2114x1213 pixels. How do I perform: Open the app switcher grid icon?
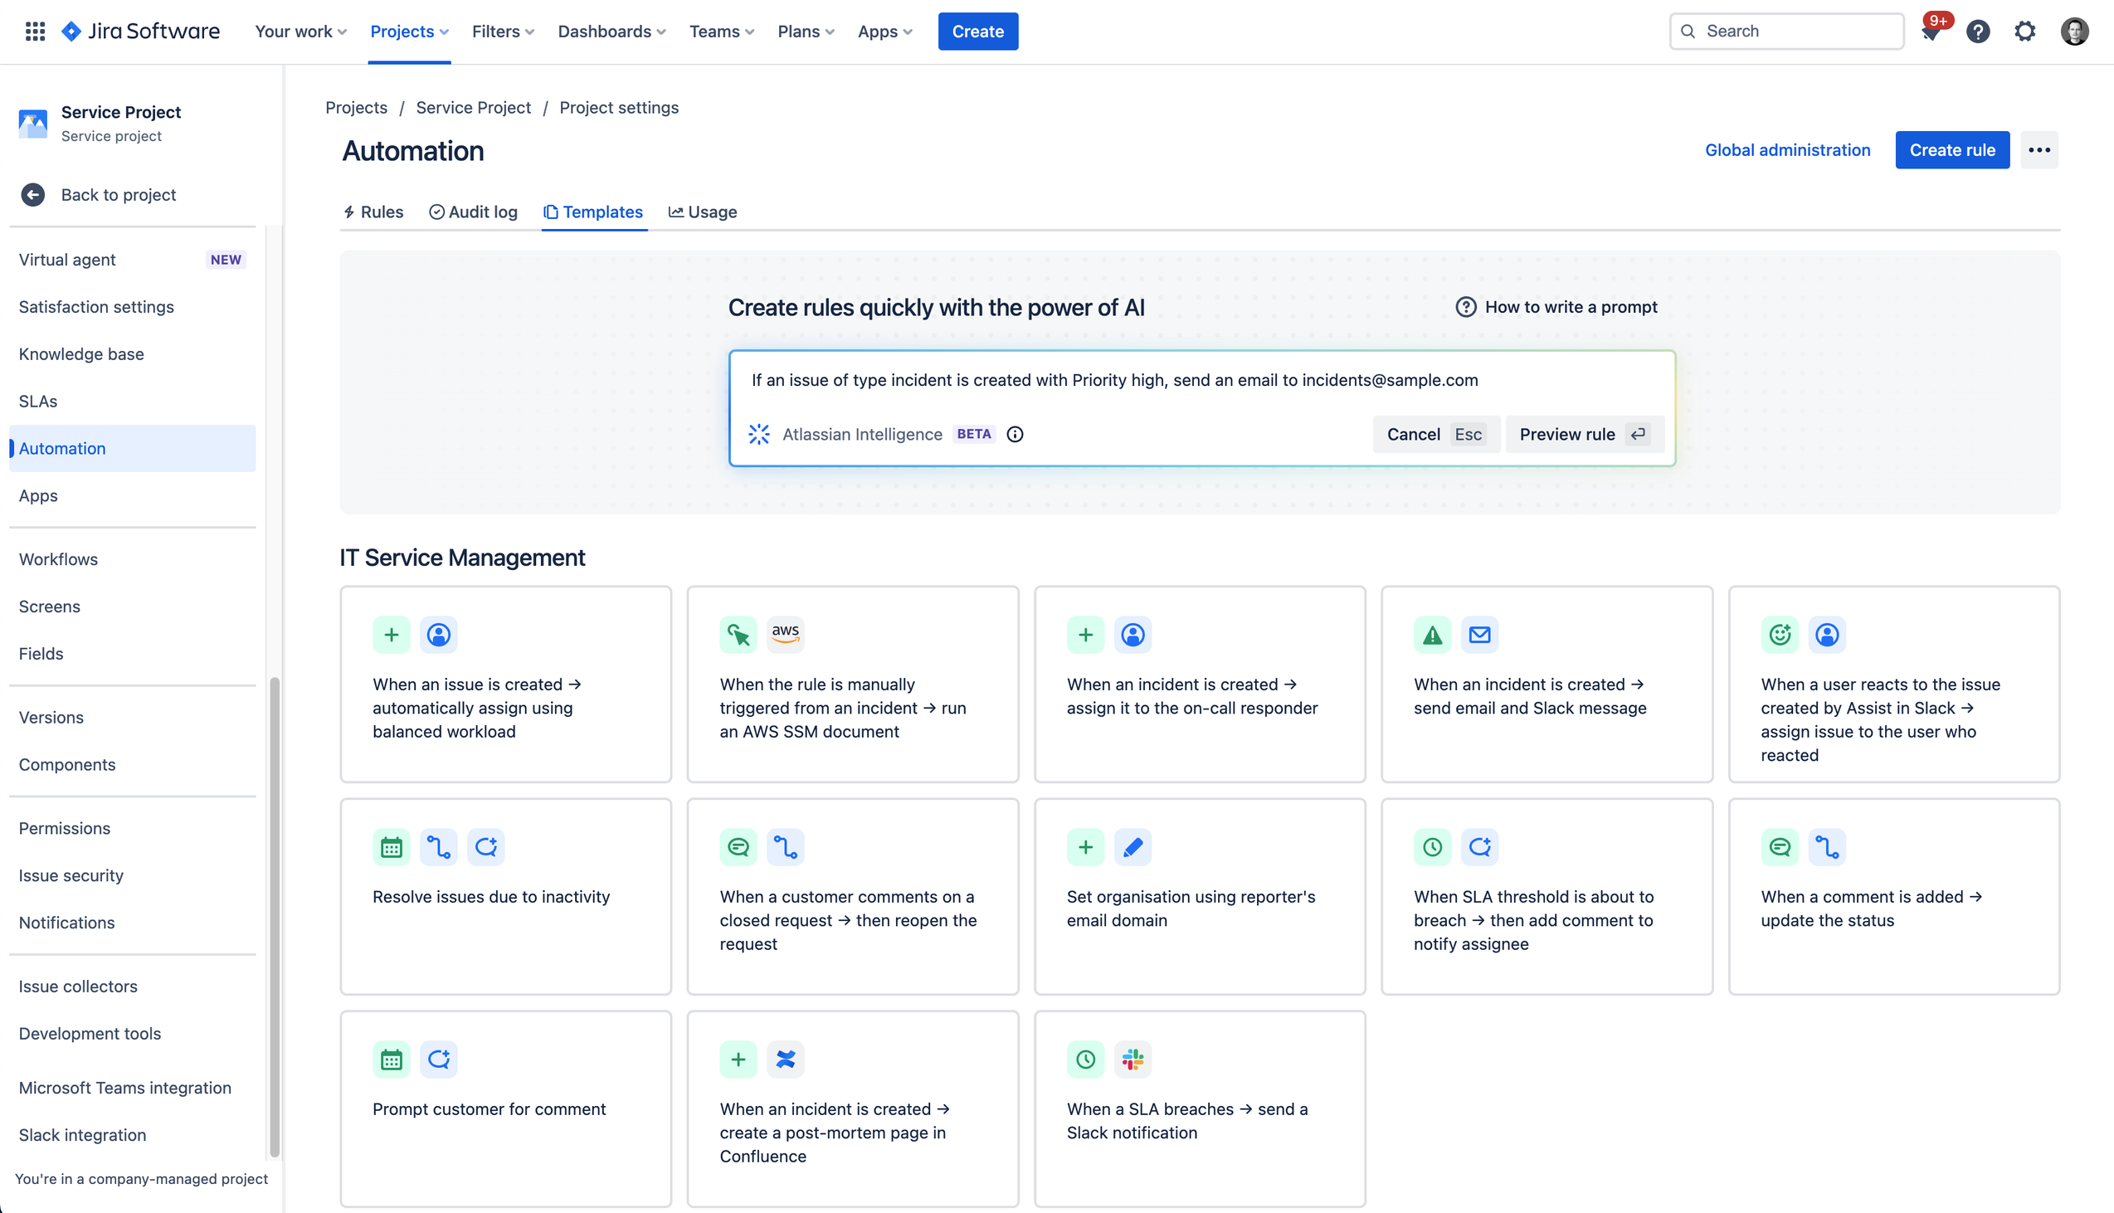pyautogui.click(x=35, y=32)
